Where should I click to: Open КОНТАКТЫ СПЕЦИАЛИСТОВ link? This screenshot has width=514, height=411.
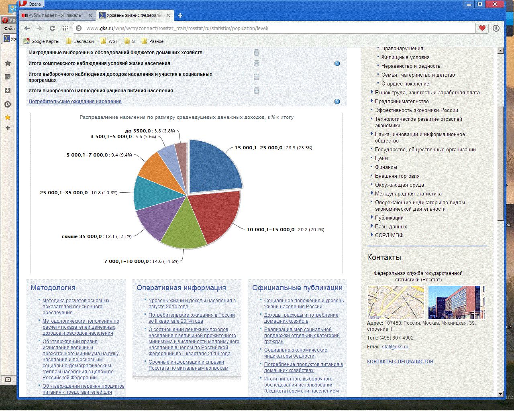400,362
